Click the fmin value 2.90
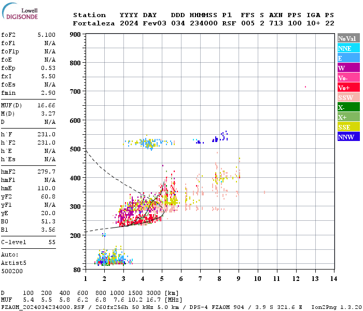The width and height of the screenshot is (363, 311). (x=48, y=93)
